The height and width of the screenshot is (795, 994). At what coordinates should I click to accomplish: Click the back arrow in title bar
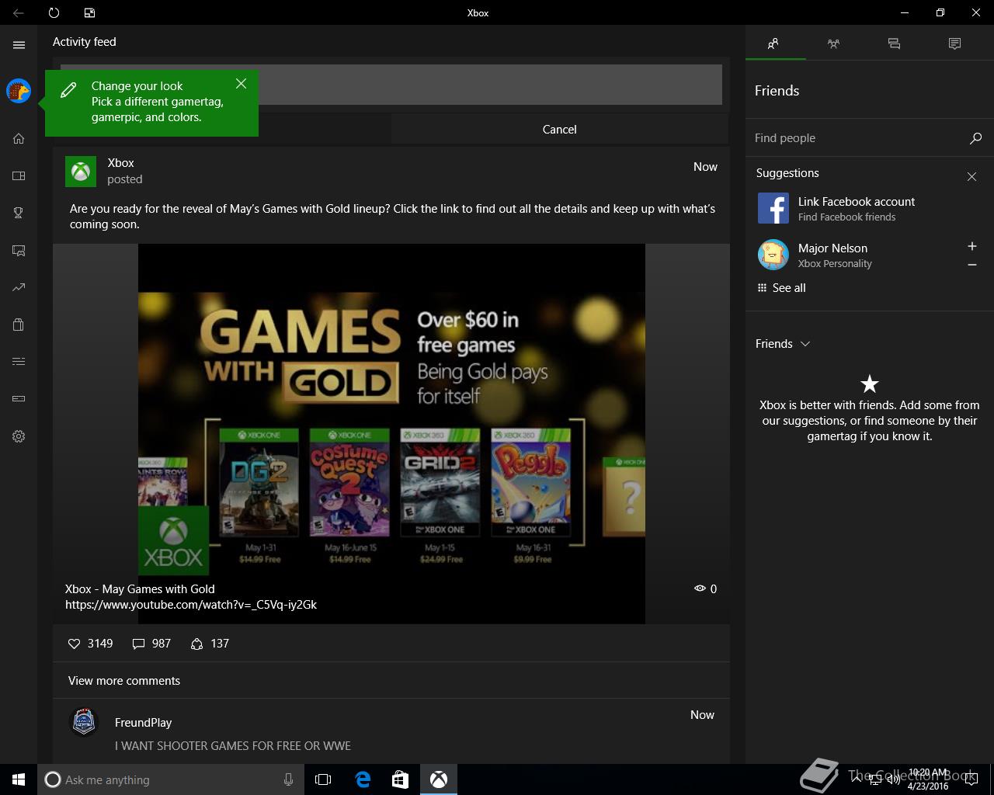(18, 12)
